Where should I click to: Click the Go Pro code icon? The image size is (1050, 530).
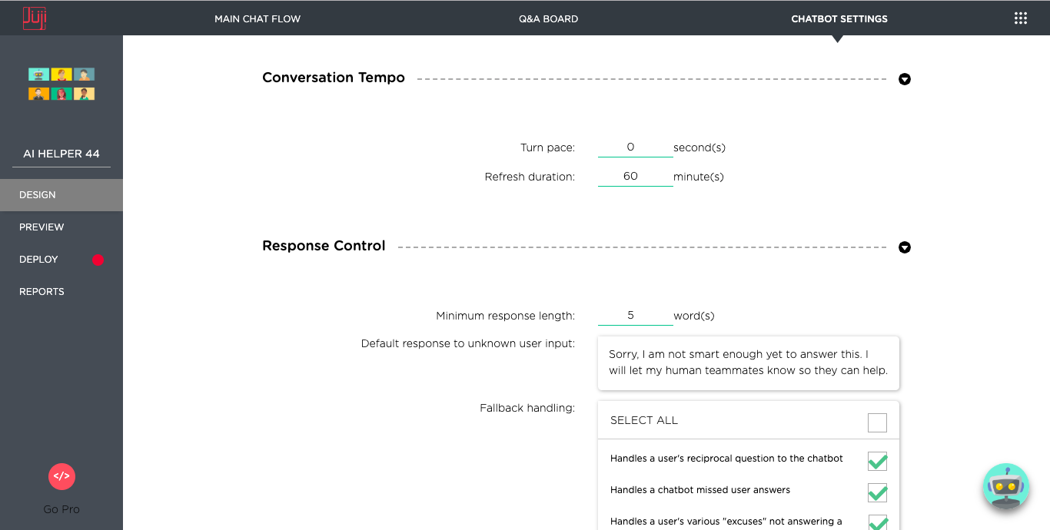click(61, 476)
